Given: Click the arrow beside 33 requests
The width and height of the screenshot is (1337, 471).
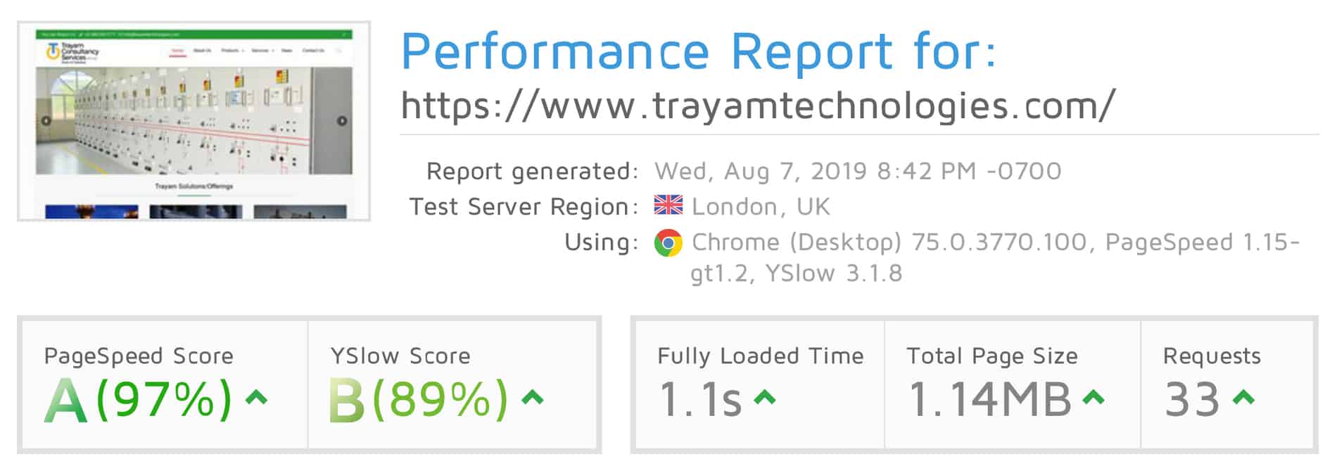Looking at the screenshot, I should tap(1243, 398).
